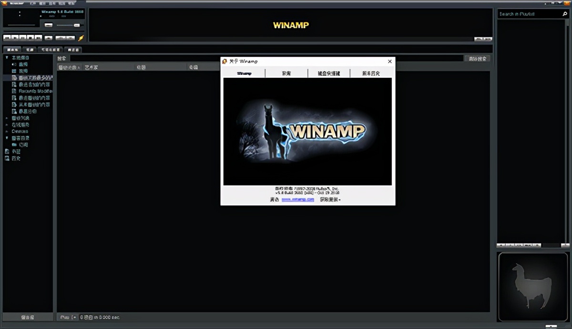Click the Search in Playlist field
The width and height of the screenshot is (572, 329).
pos(529,14)
